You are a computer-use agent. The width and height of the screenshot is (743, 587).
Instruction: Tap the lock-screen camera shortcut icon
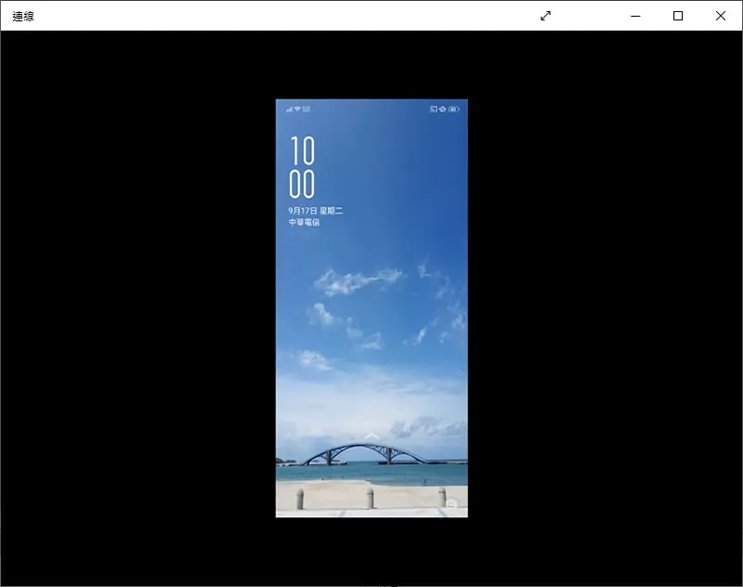[450, 504]
